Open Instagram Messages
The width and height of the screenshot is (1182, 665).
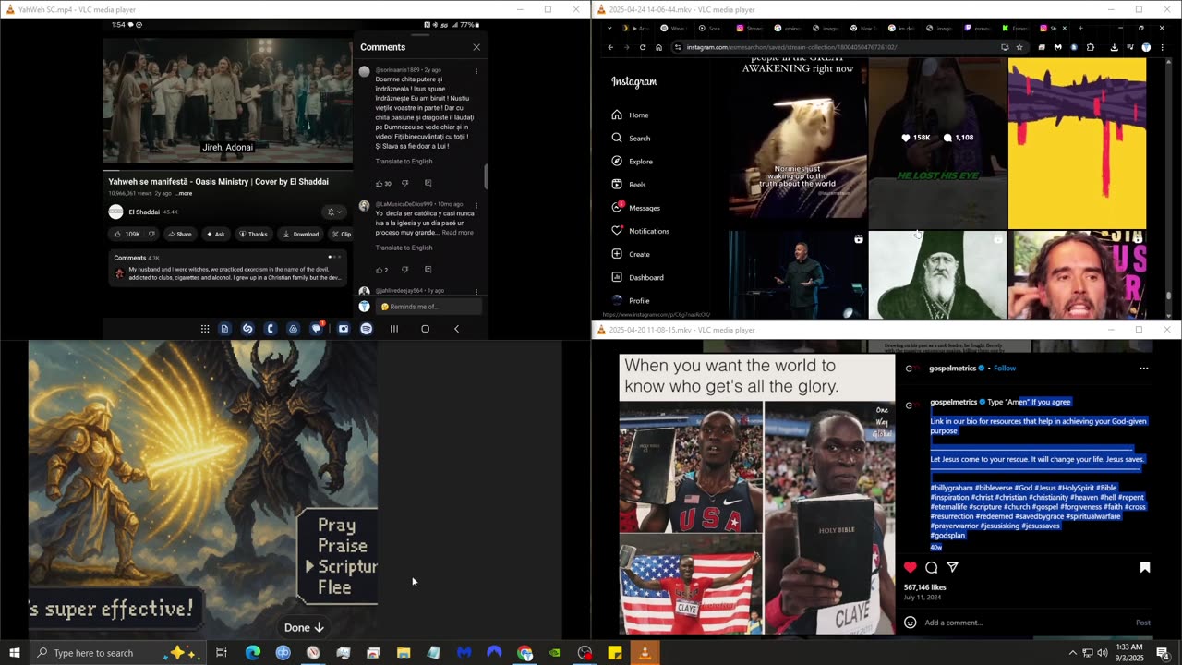[635, 207]
